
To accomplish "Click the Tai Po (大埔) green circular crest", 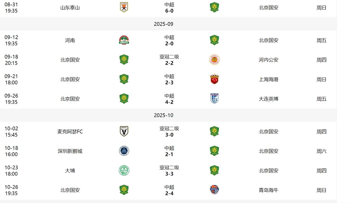I will coord(124,171).
